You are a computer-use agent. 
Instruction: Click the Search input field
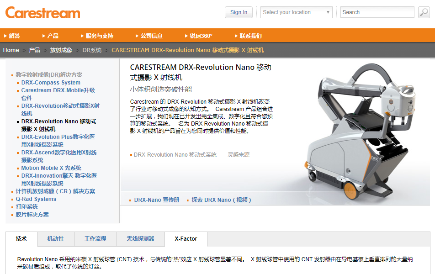coord(377,12)
